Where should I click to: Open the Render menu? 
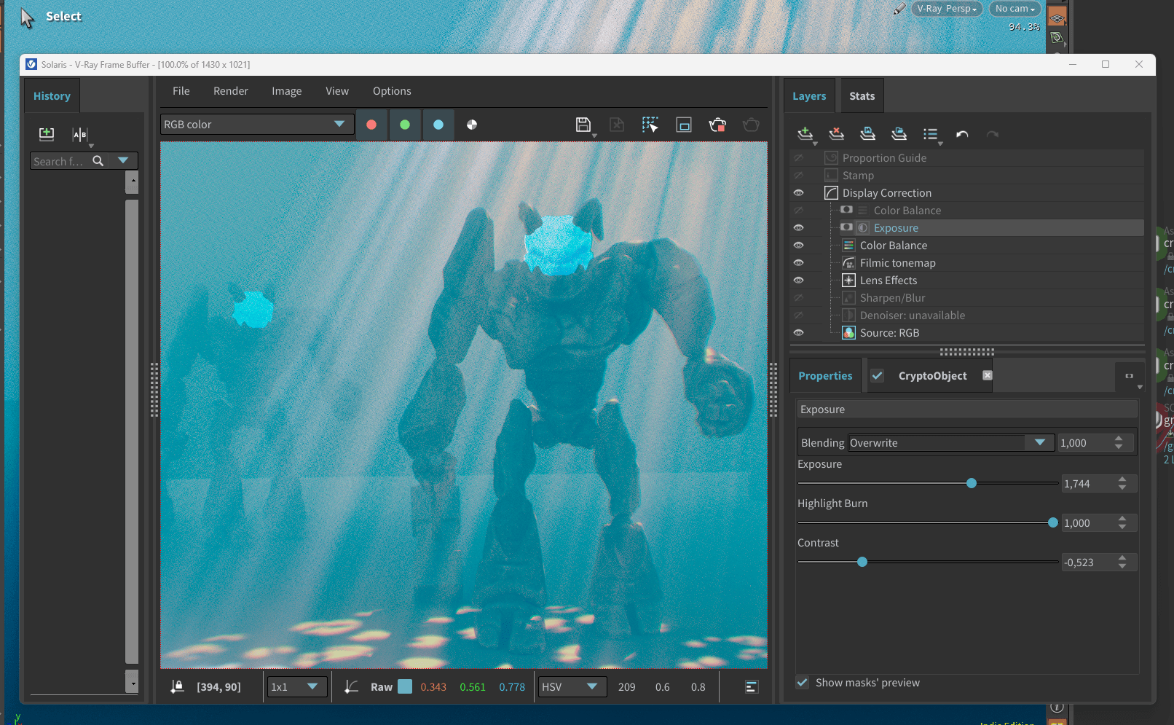pos(230,90)
